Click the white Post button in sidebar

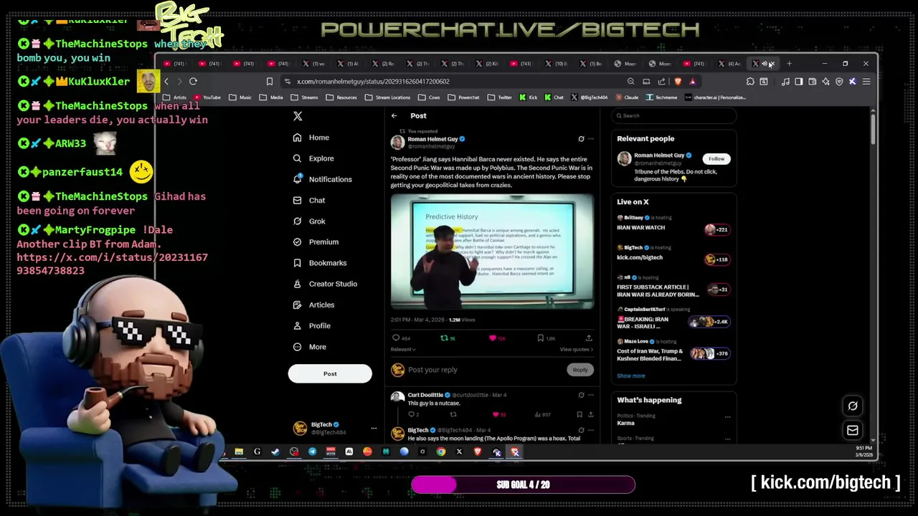coord(330,373)
